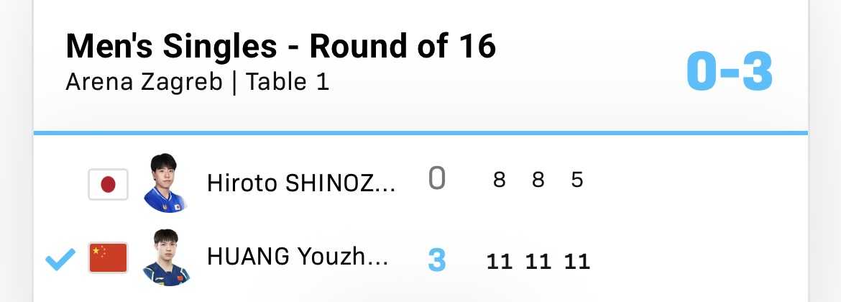Click the Table 1 label
The height and width of the screenshot is (302, 841).
[x=288, y=82]
